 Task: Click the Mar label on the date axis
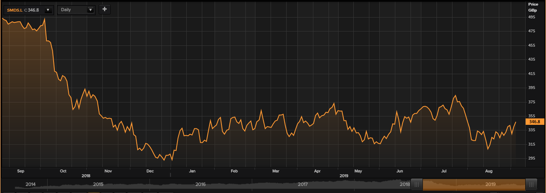click(276, 171)
